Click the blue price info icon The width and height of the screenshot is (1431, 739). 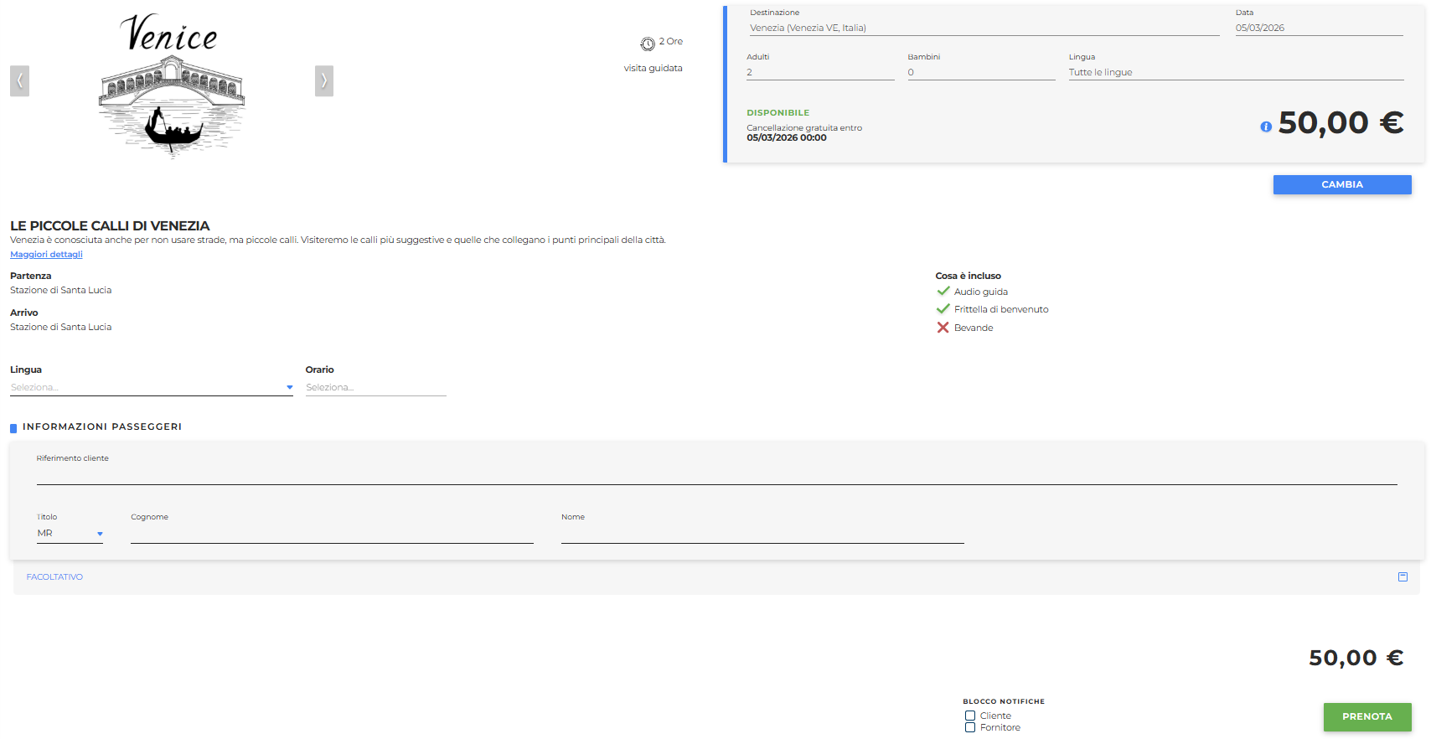point(1266,127)
